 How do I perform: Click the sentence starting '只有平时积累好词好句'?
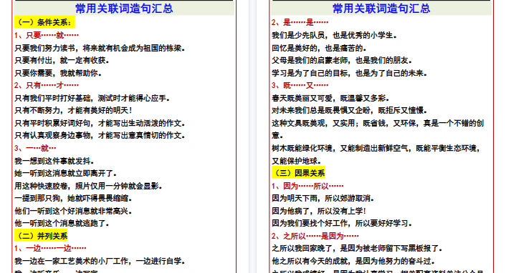(100, 124)
